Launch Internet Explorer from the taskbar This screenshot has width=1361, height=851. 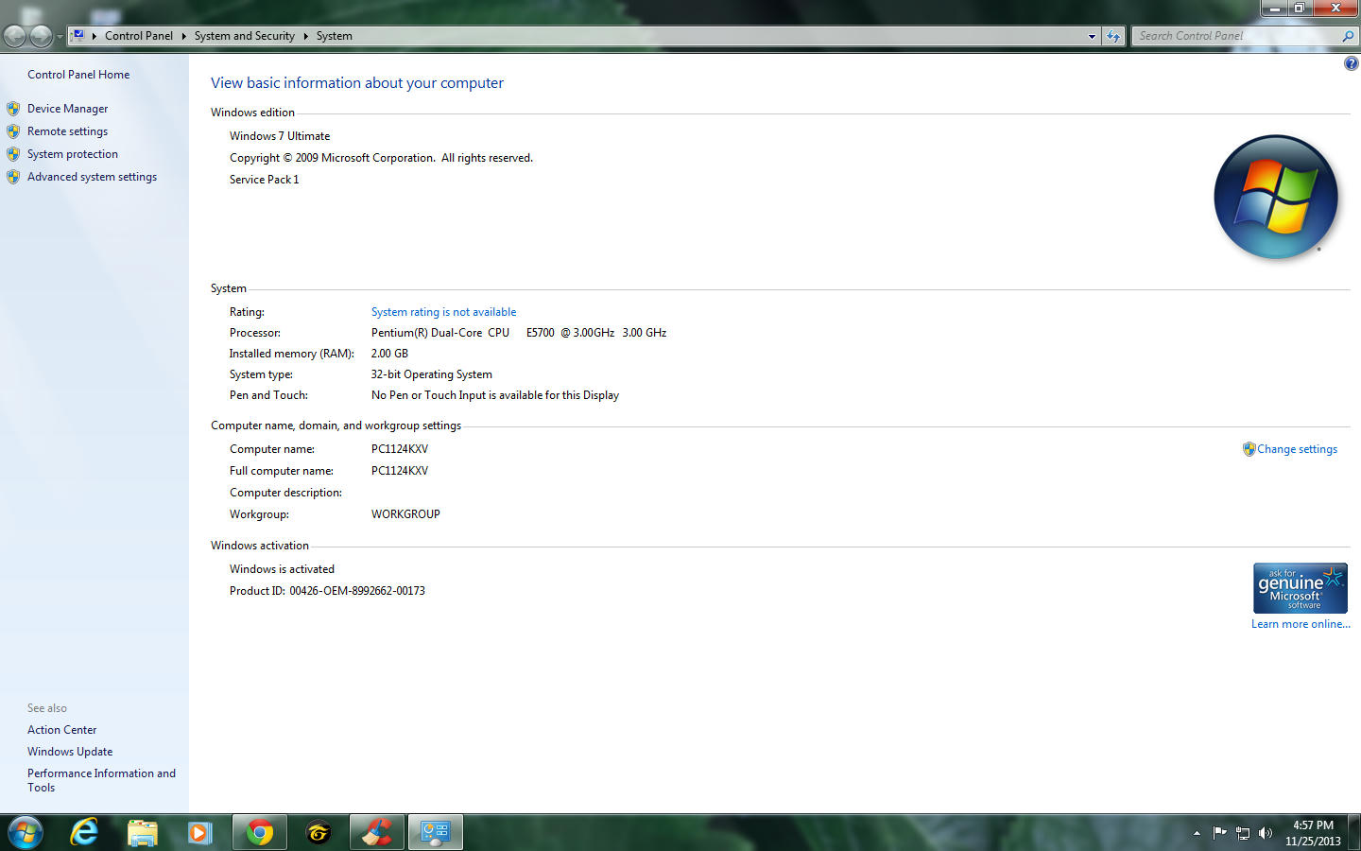click(84, 832)
